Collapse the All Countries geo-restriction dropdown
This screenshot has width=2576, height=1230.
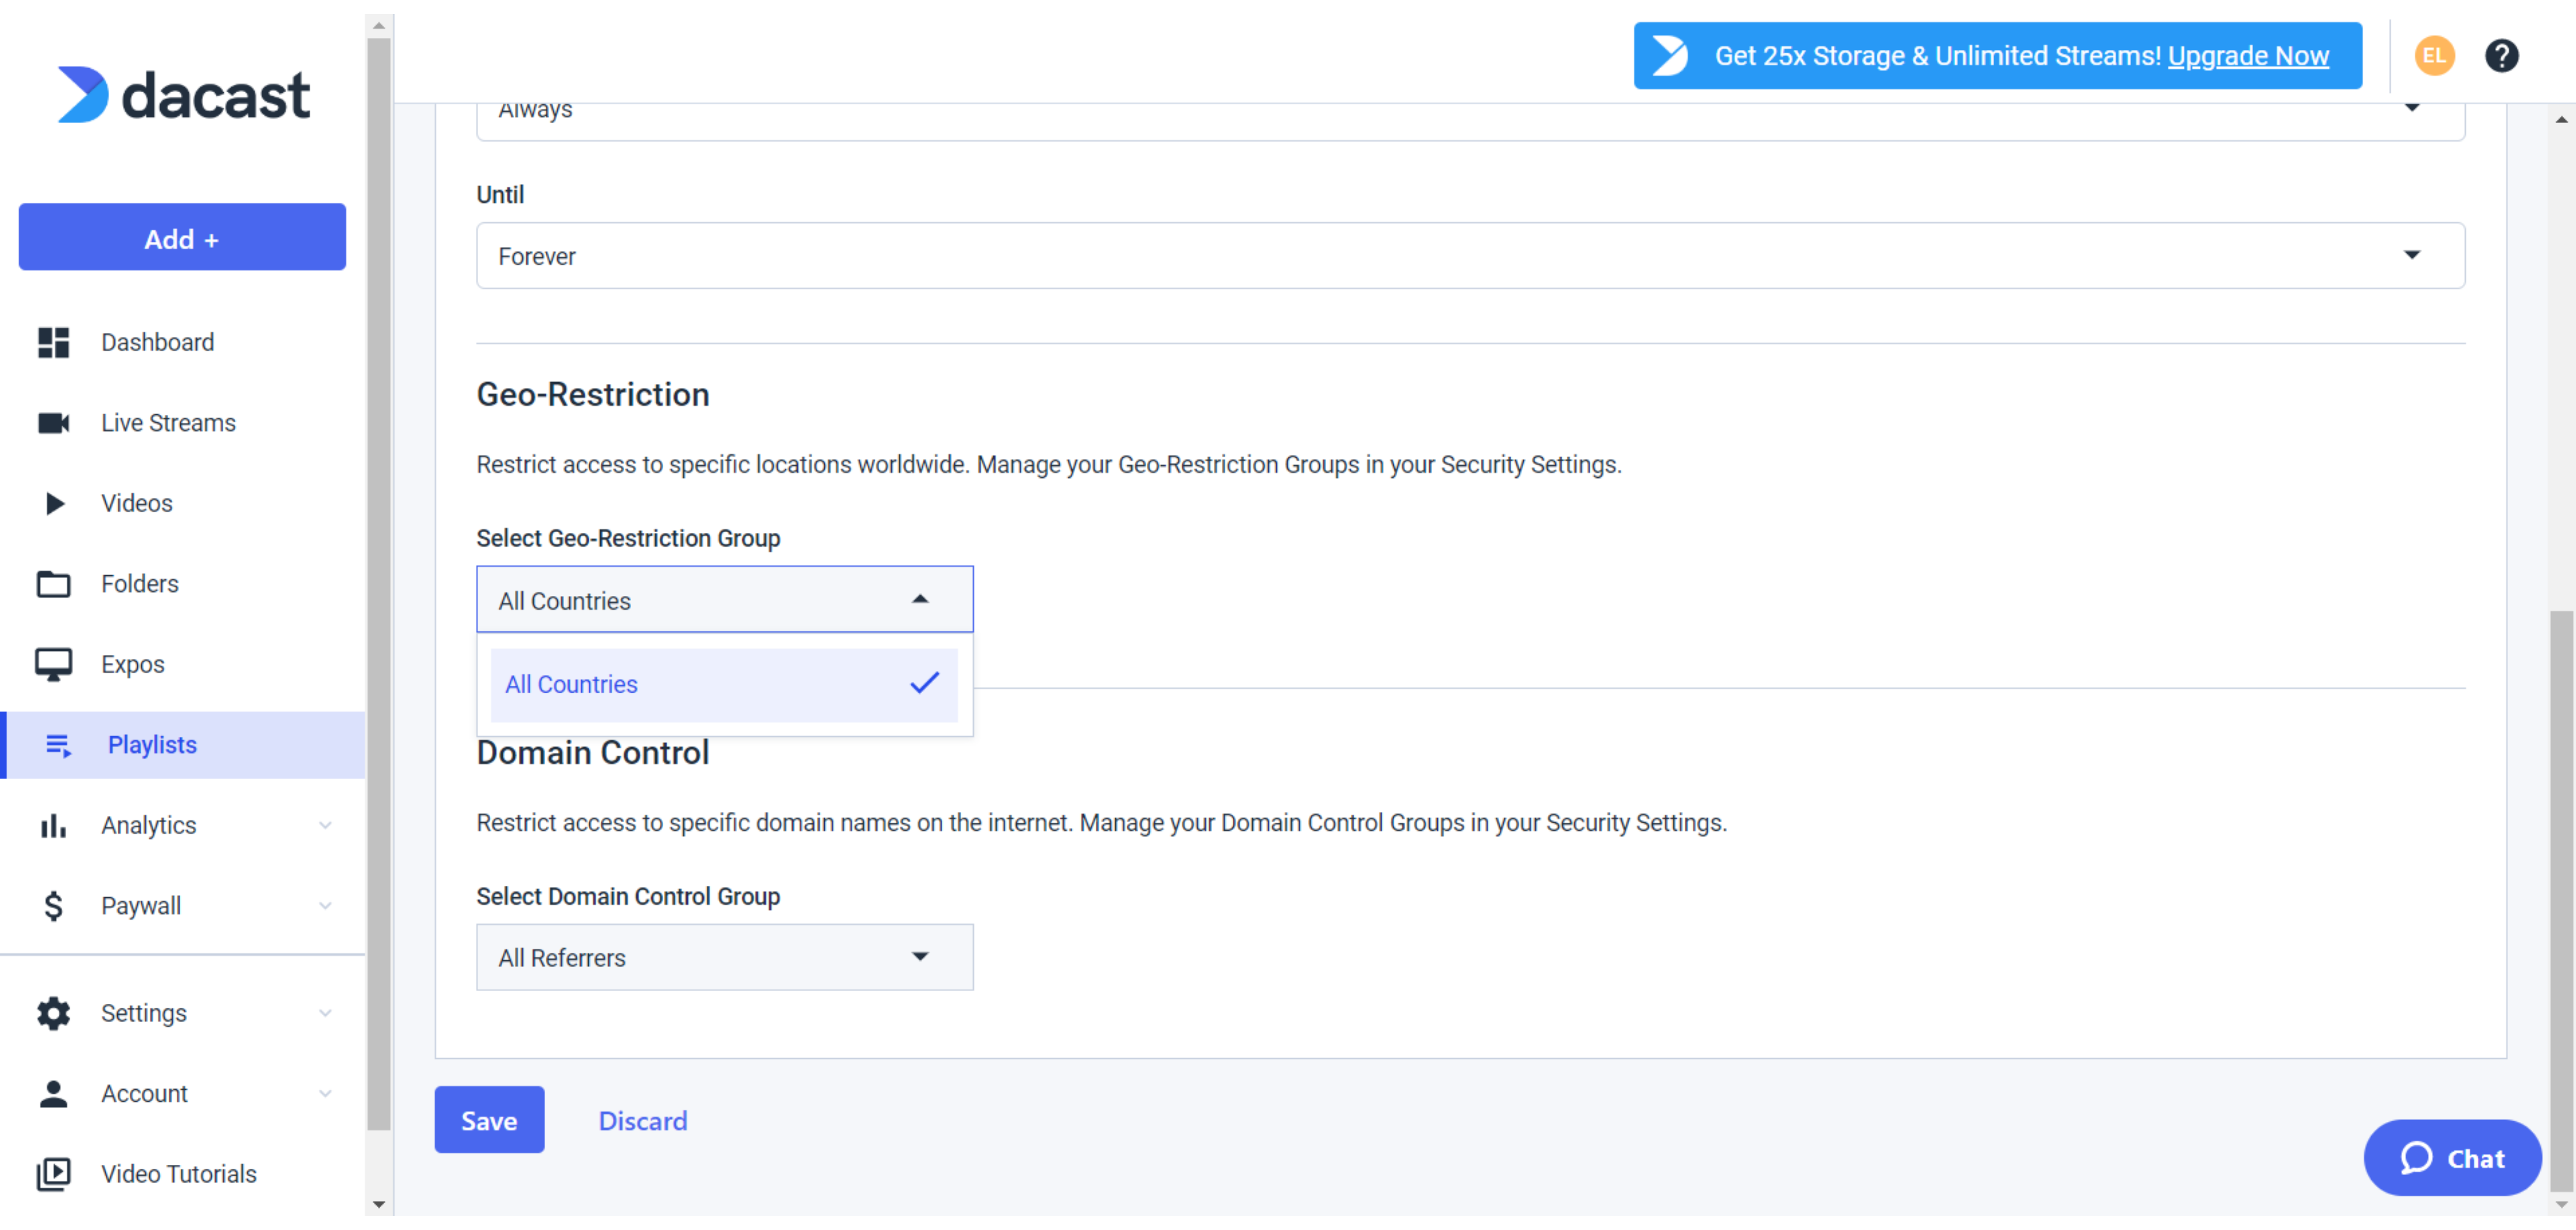[725, 600]
